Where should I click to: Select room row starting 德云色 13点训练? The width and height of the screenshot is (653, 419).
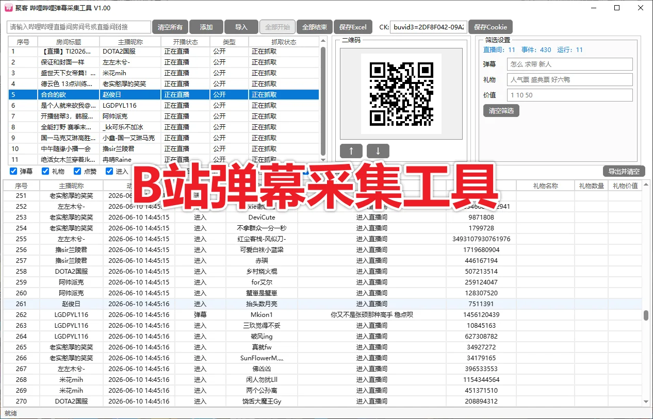[164, 83]
